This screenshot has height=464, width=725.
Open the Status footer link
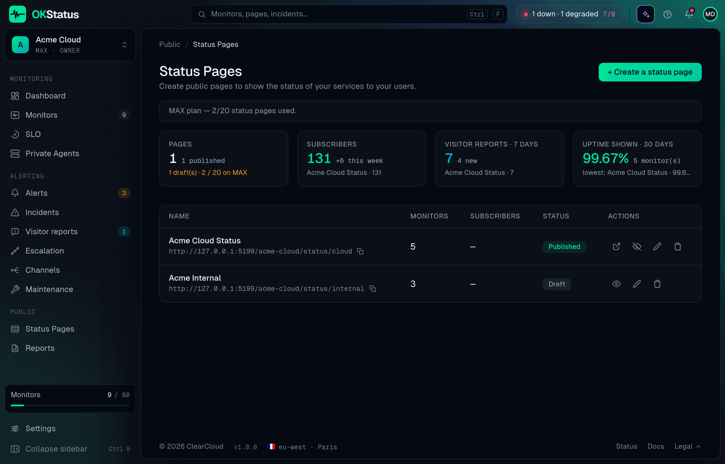[x=626, y=446]
